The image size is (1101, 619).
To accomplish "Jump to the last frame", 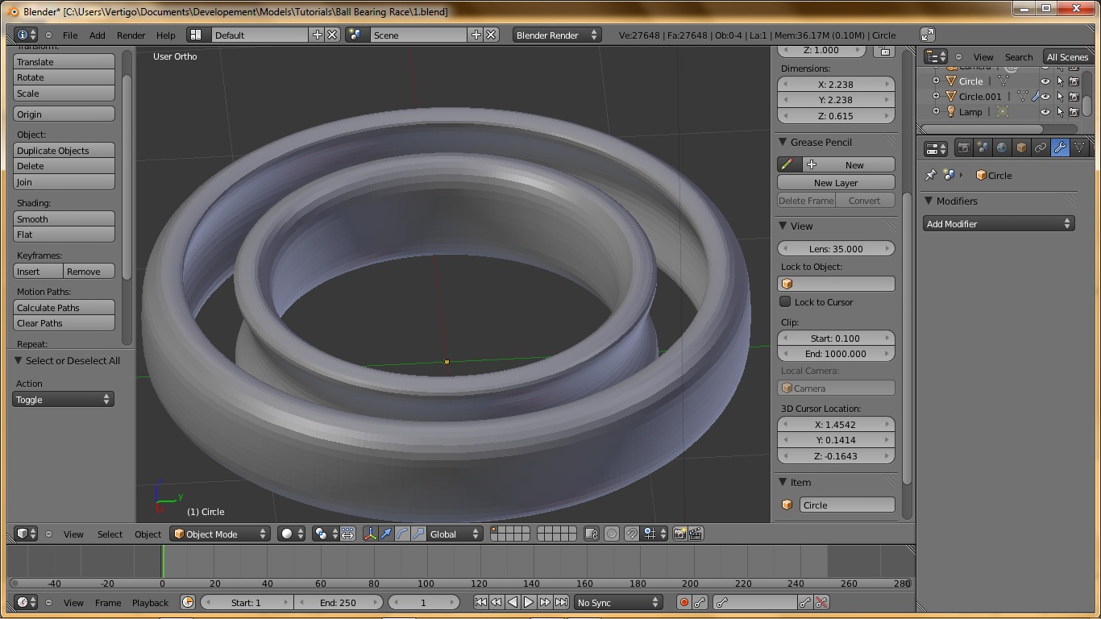I will tap(561, 602).
